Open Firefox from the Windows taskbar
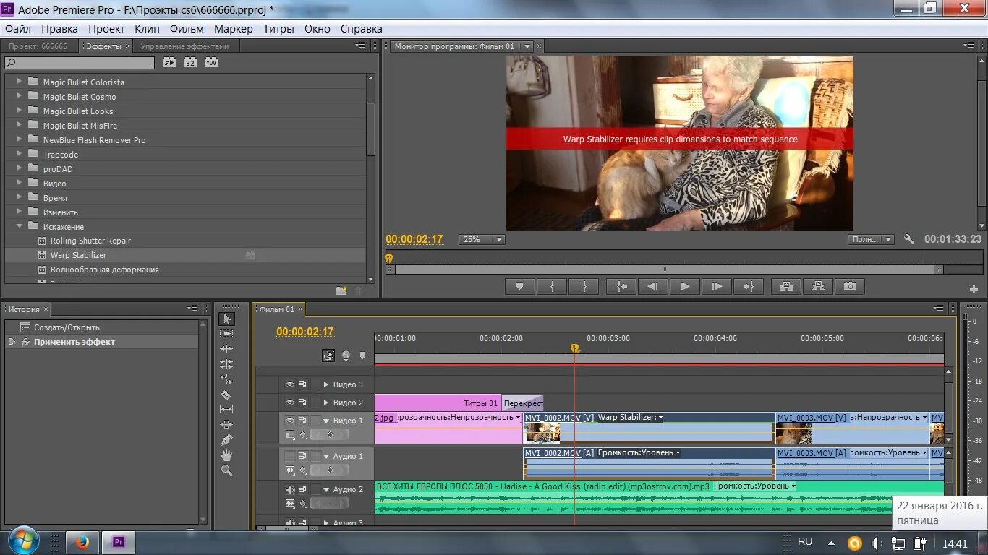 coord(81,542)
